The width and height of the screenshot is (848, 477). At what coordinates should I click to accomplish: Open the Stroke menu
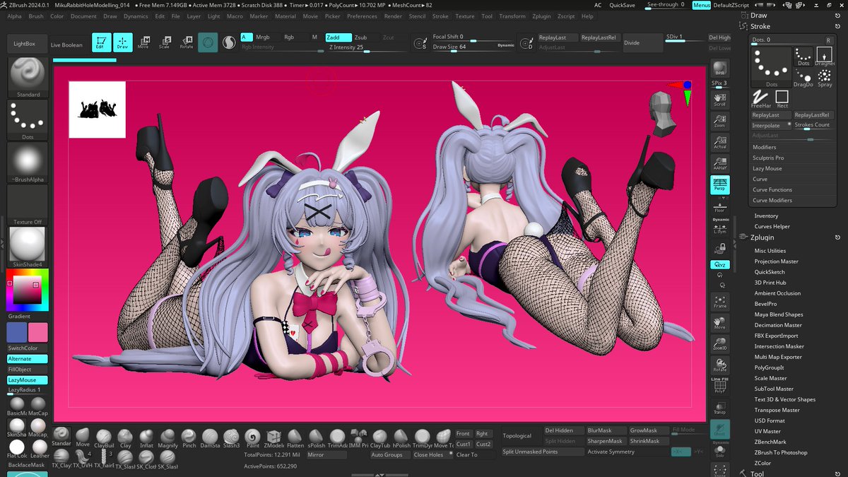point(440,16)
